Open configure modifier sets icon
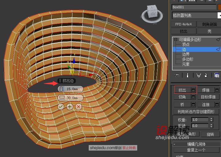 (217, 75)
